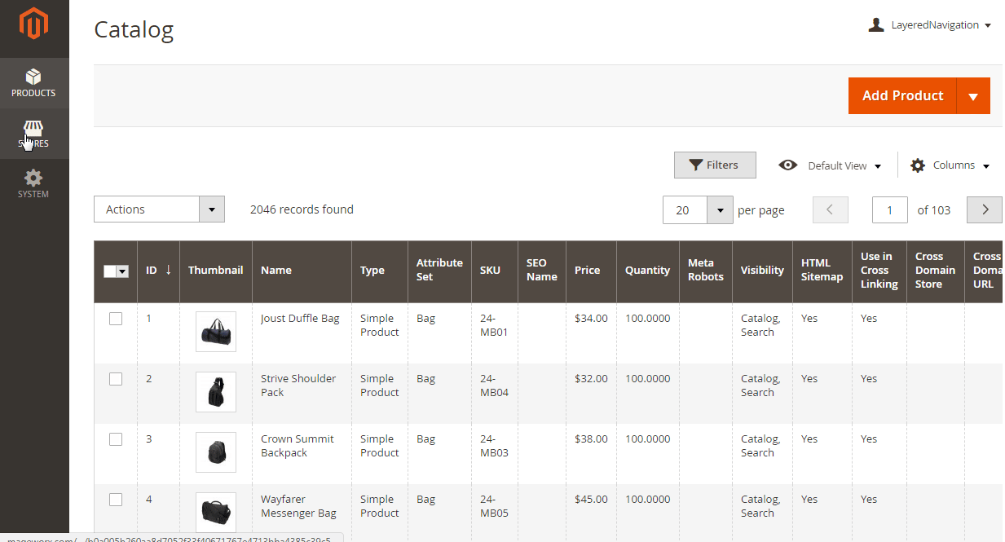Click the Wayfarer Messenger Bag thumbnail
This screenshot has width=1005, height=542.
(216, 513)
